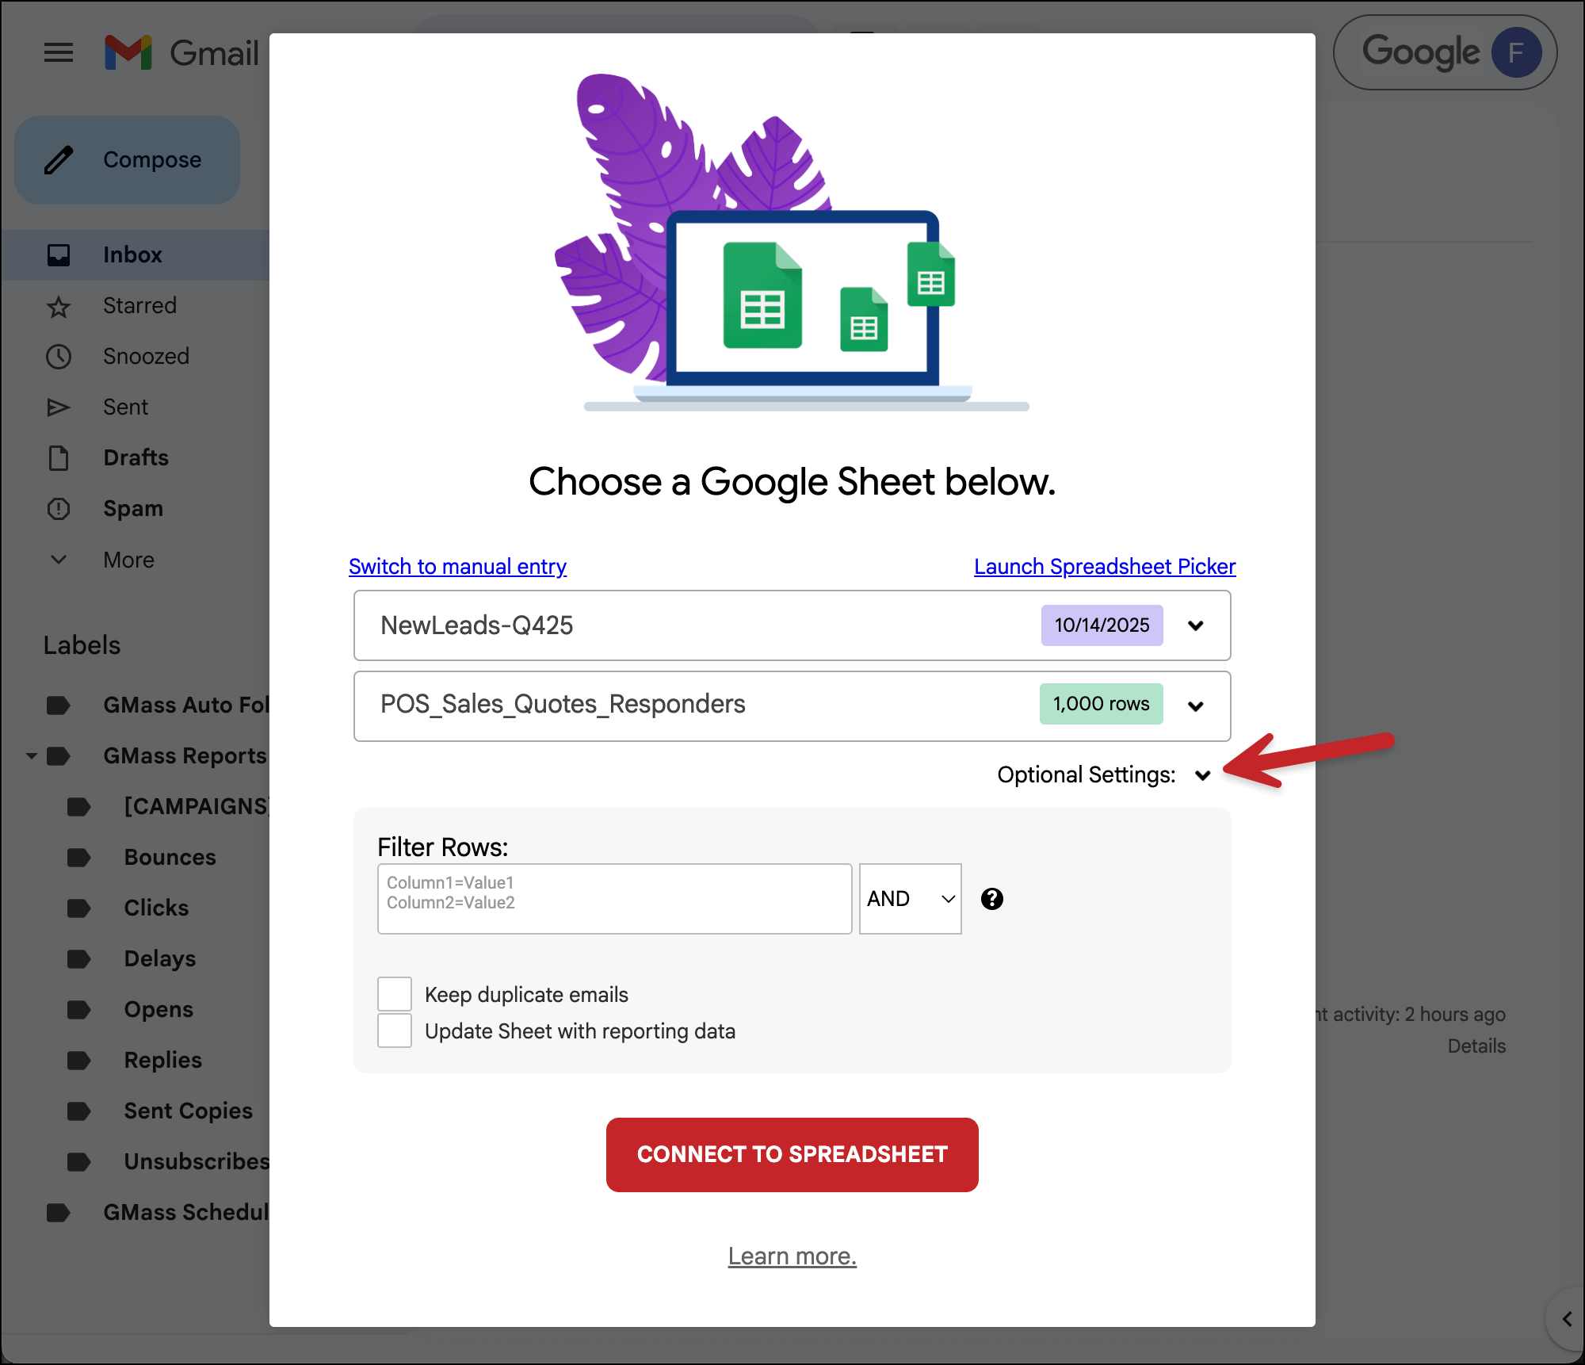The height and width of the screenshot is (1365, 1585).
Task: Click Connect to Spreadsheet button
Action: pos(792,1154)
